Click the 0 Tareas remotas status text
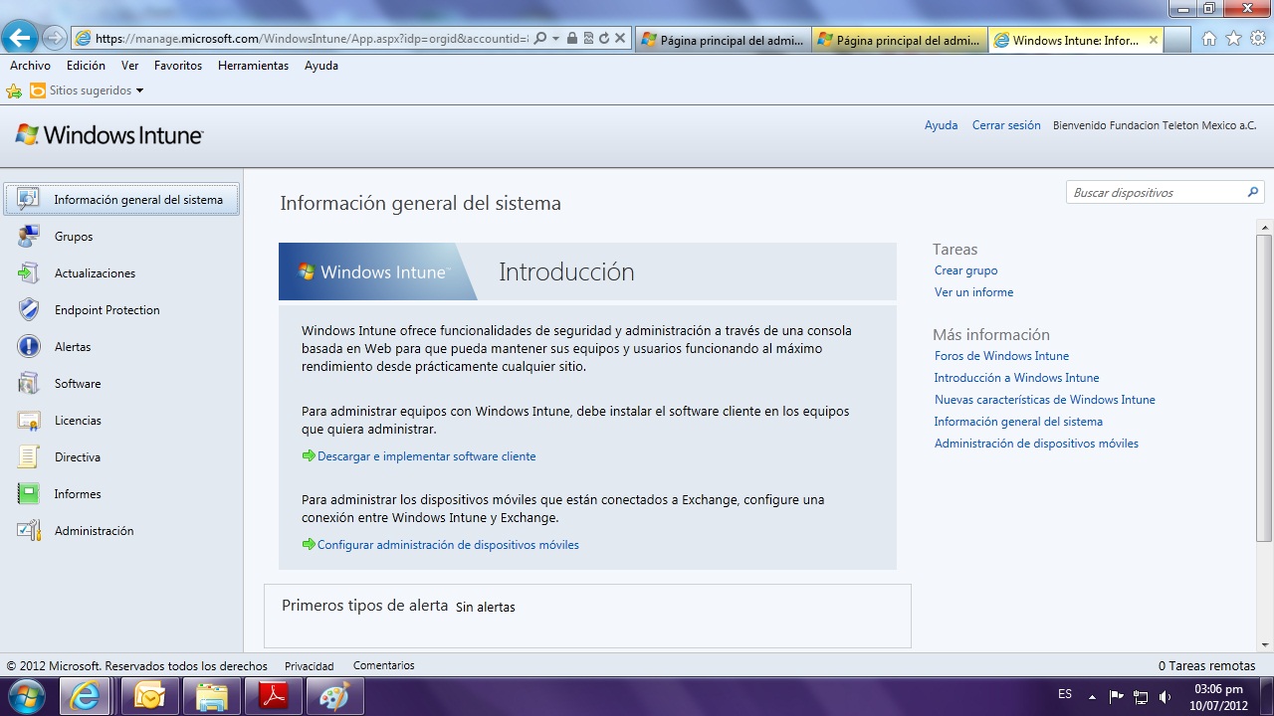 [1206, 665]
